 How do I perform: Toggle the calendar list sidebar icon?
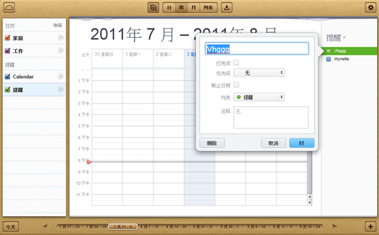tap(153, 8)
